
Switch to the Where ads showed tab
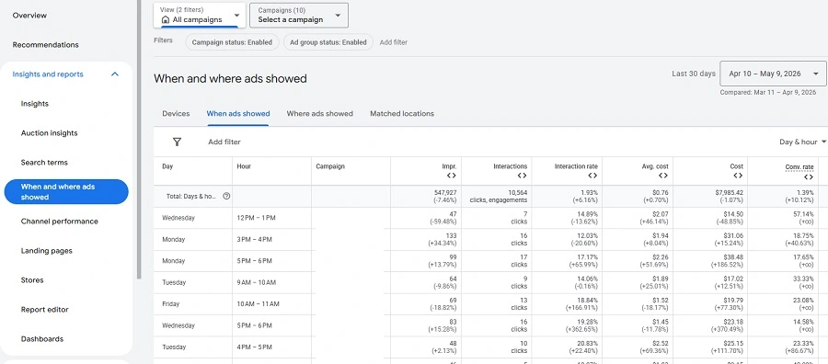[319, 113]
